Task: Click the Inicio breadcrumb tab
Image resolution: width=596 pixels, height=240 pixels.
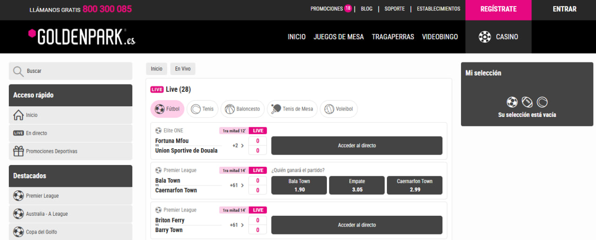Action: click(157, 69)
